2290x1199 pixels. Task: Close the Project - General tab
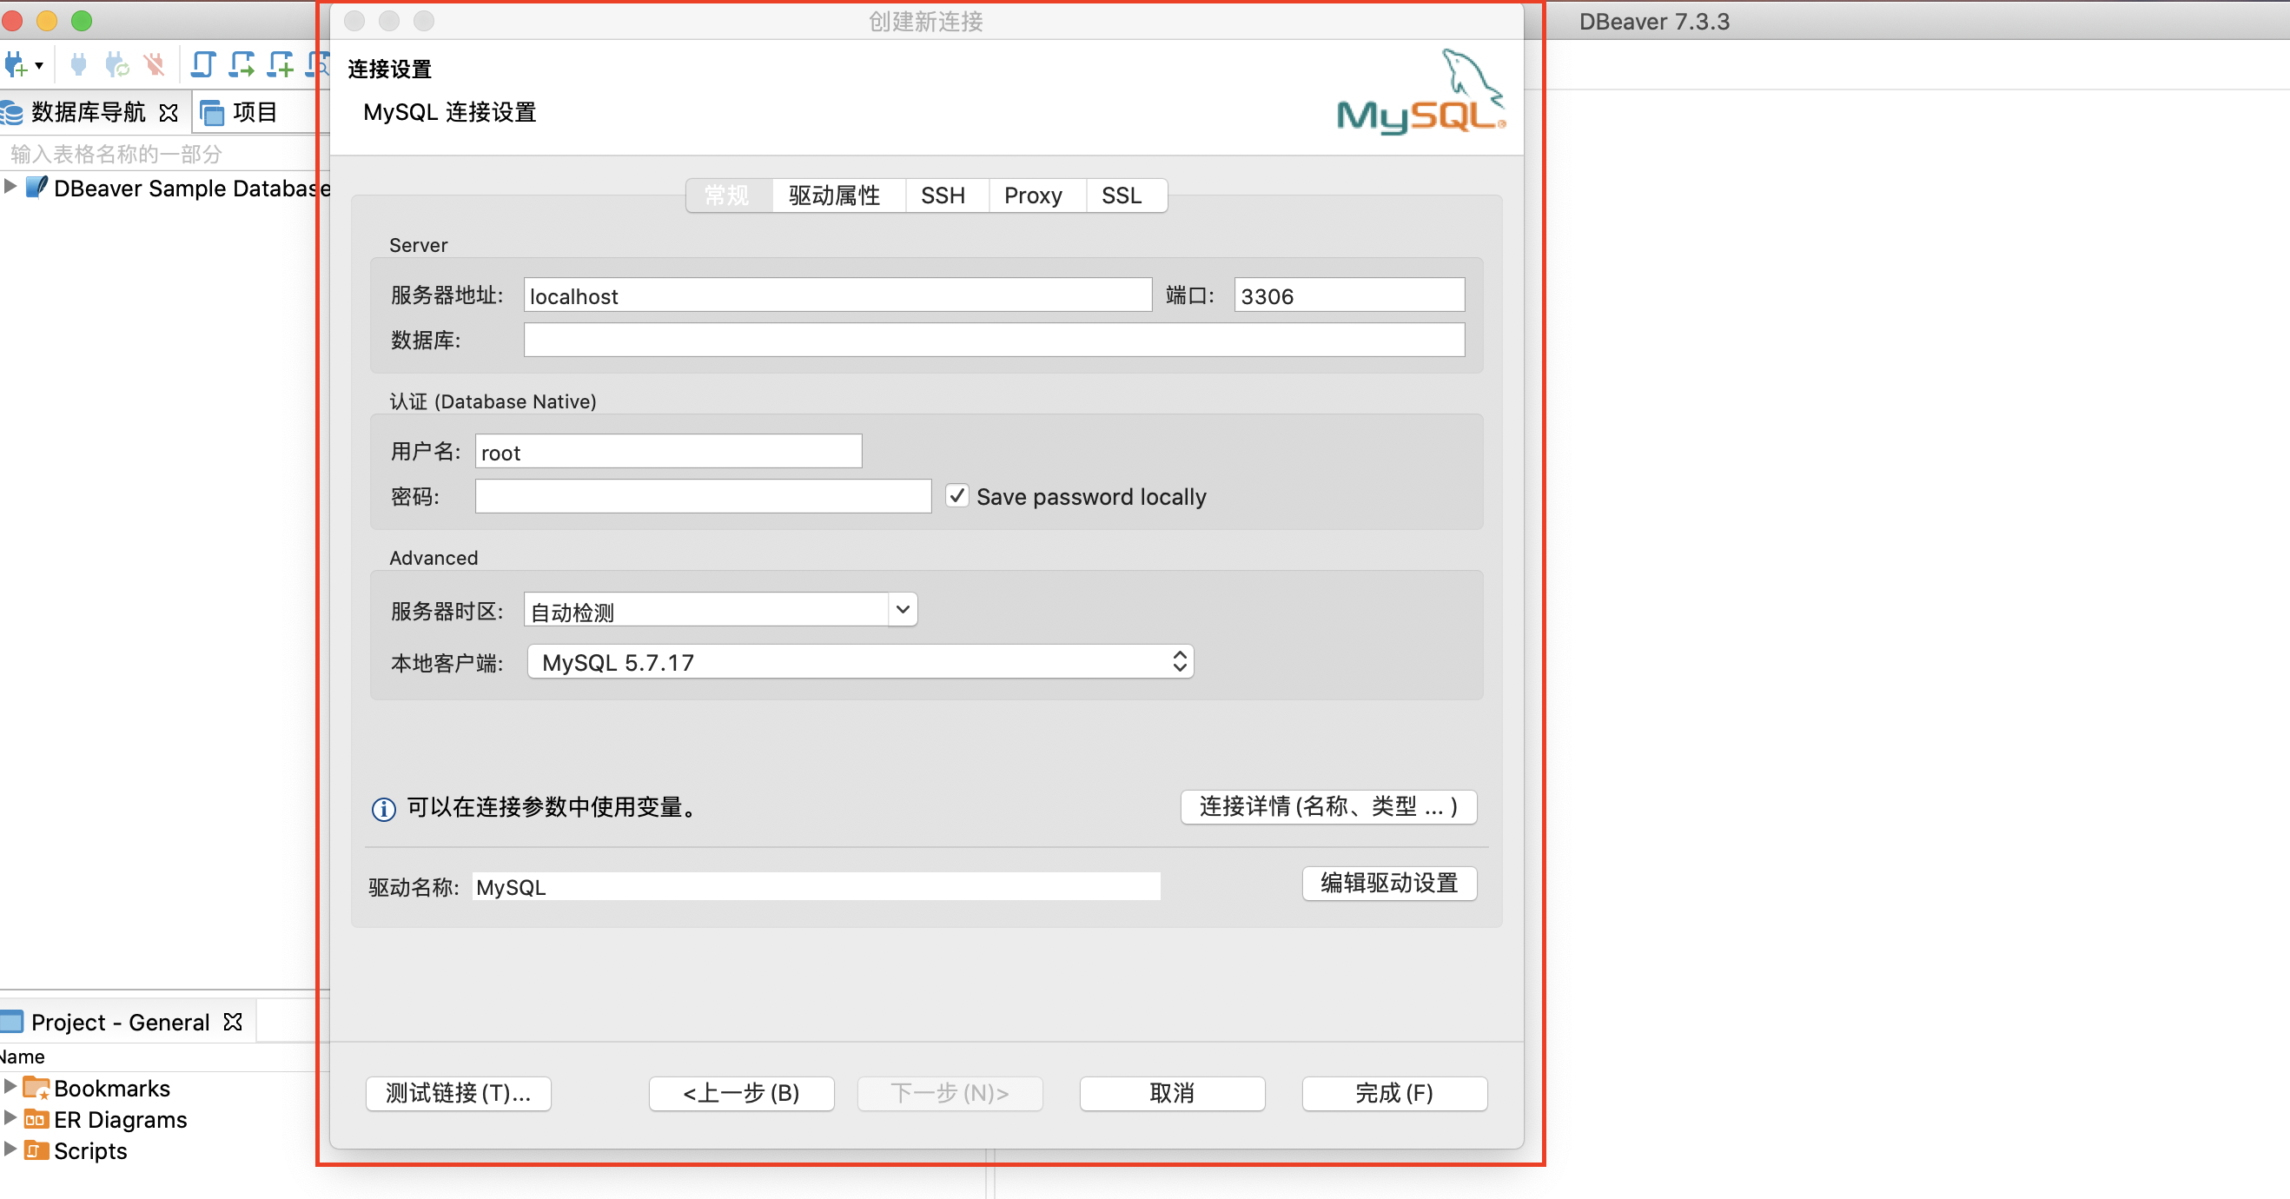coord(233,1022)
